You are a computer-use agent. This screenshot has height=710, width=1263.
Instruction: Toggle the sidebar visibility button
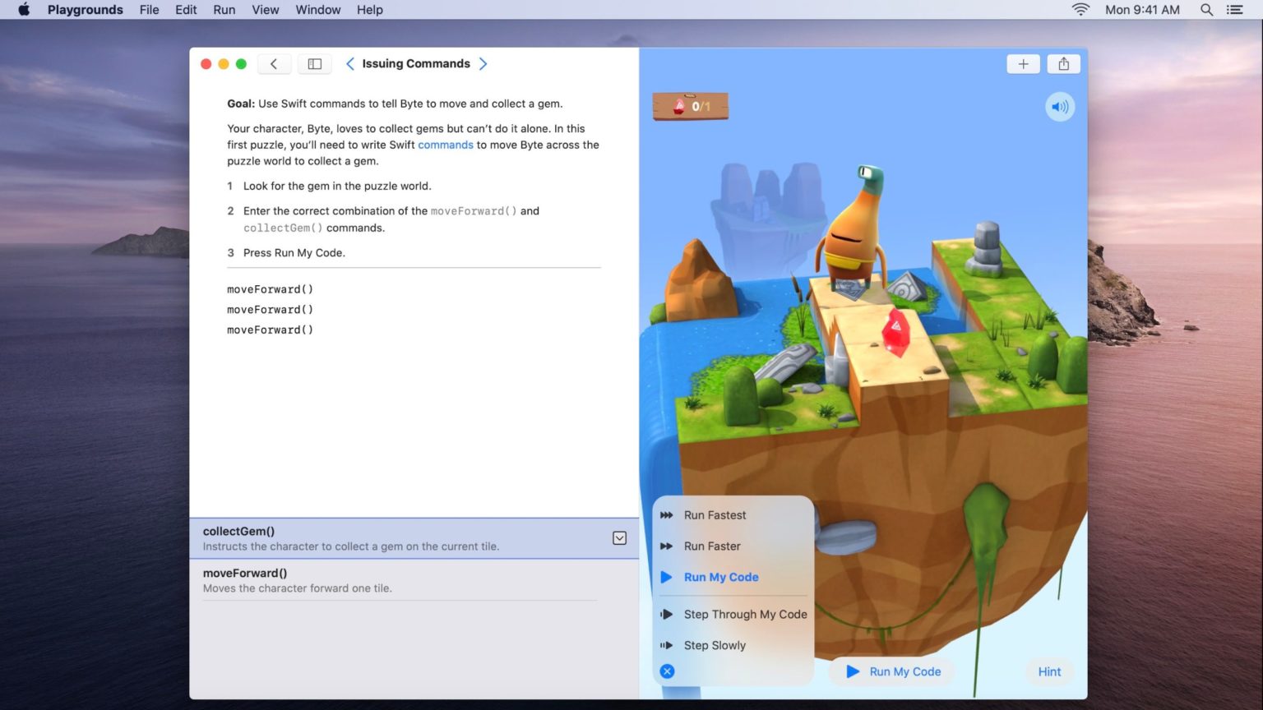point(315,63)
